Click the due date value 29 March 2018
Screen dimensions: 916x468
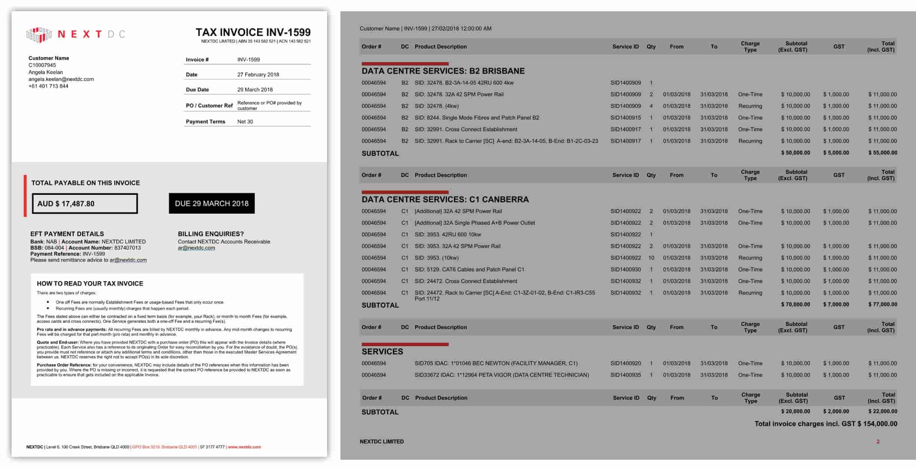(255, 89)
